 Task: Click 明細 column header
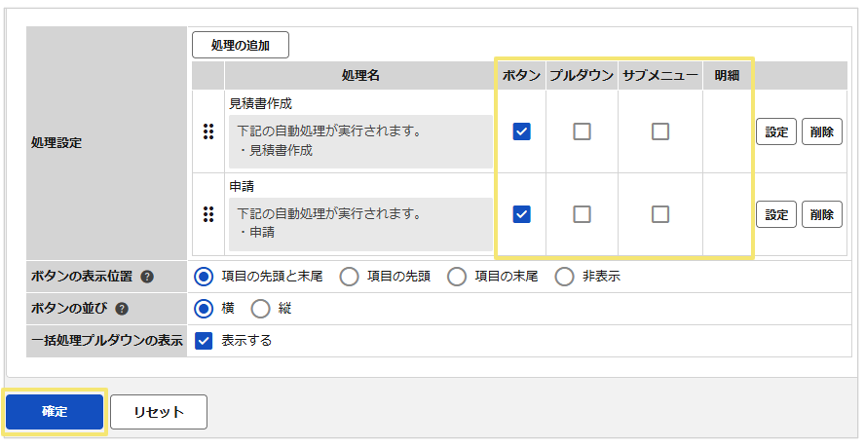[727, 76]
